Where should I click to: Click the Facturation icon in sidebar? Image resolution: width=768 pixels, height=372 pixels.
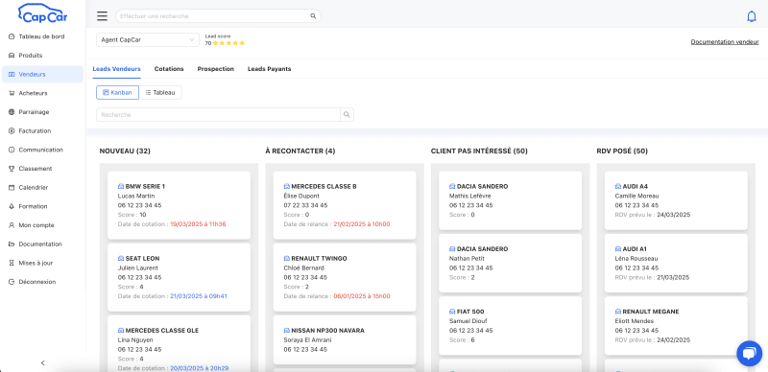(x=12, y=130)
